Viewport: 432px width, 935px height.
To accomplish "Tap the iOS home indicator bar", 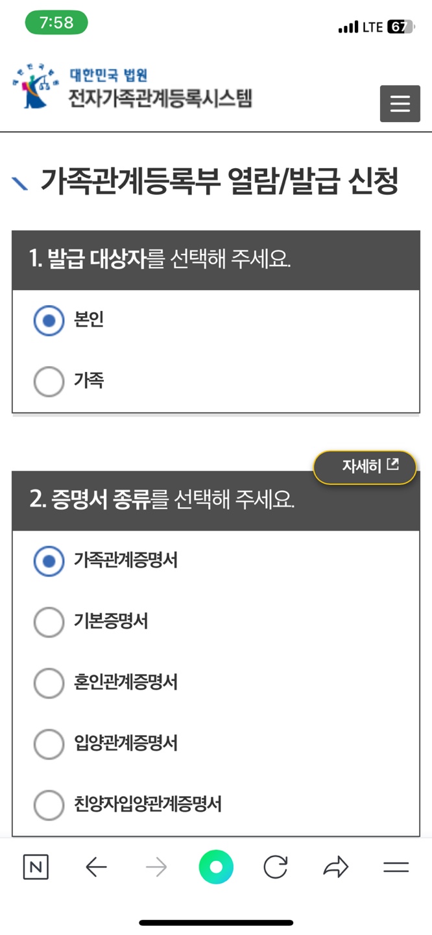I will pos(216,921).
